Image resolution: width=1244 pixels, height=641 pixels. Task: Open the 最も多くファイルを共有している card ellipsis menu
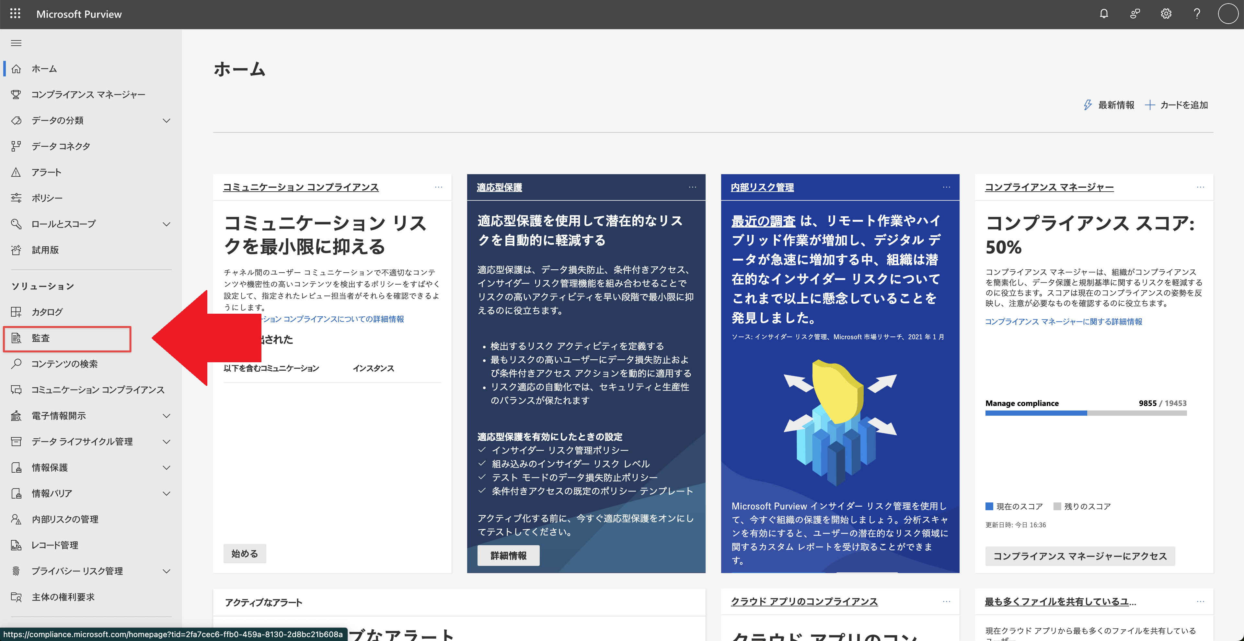pos(1201,602)
